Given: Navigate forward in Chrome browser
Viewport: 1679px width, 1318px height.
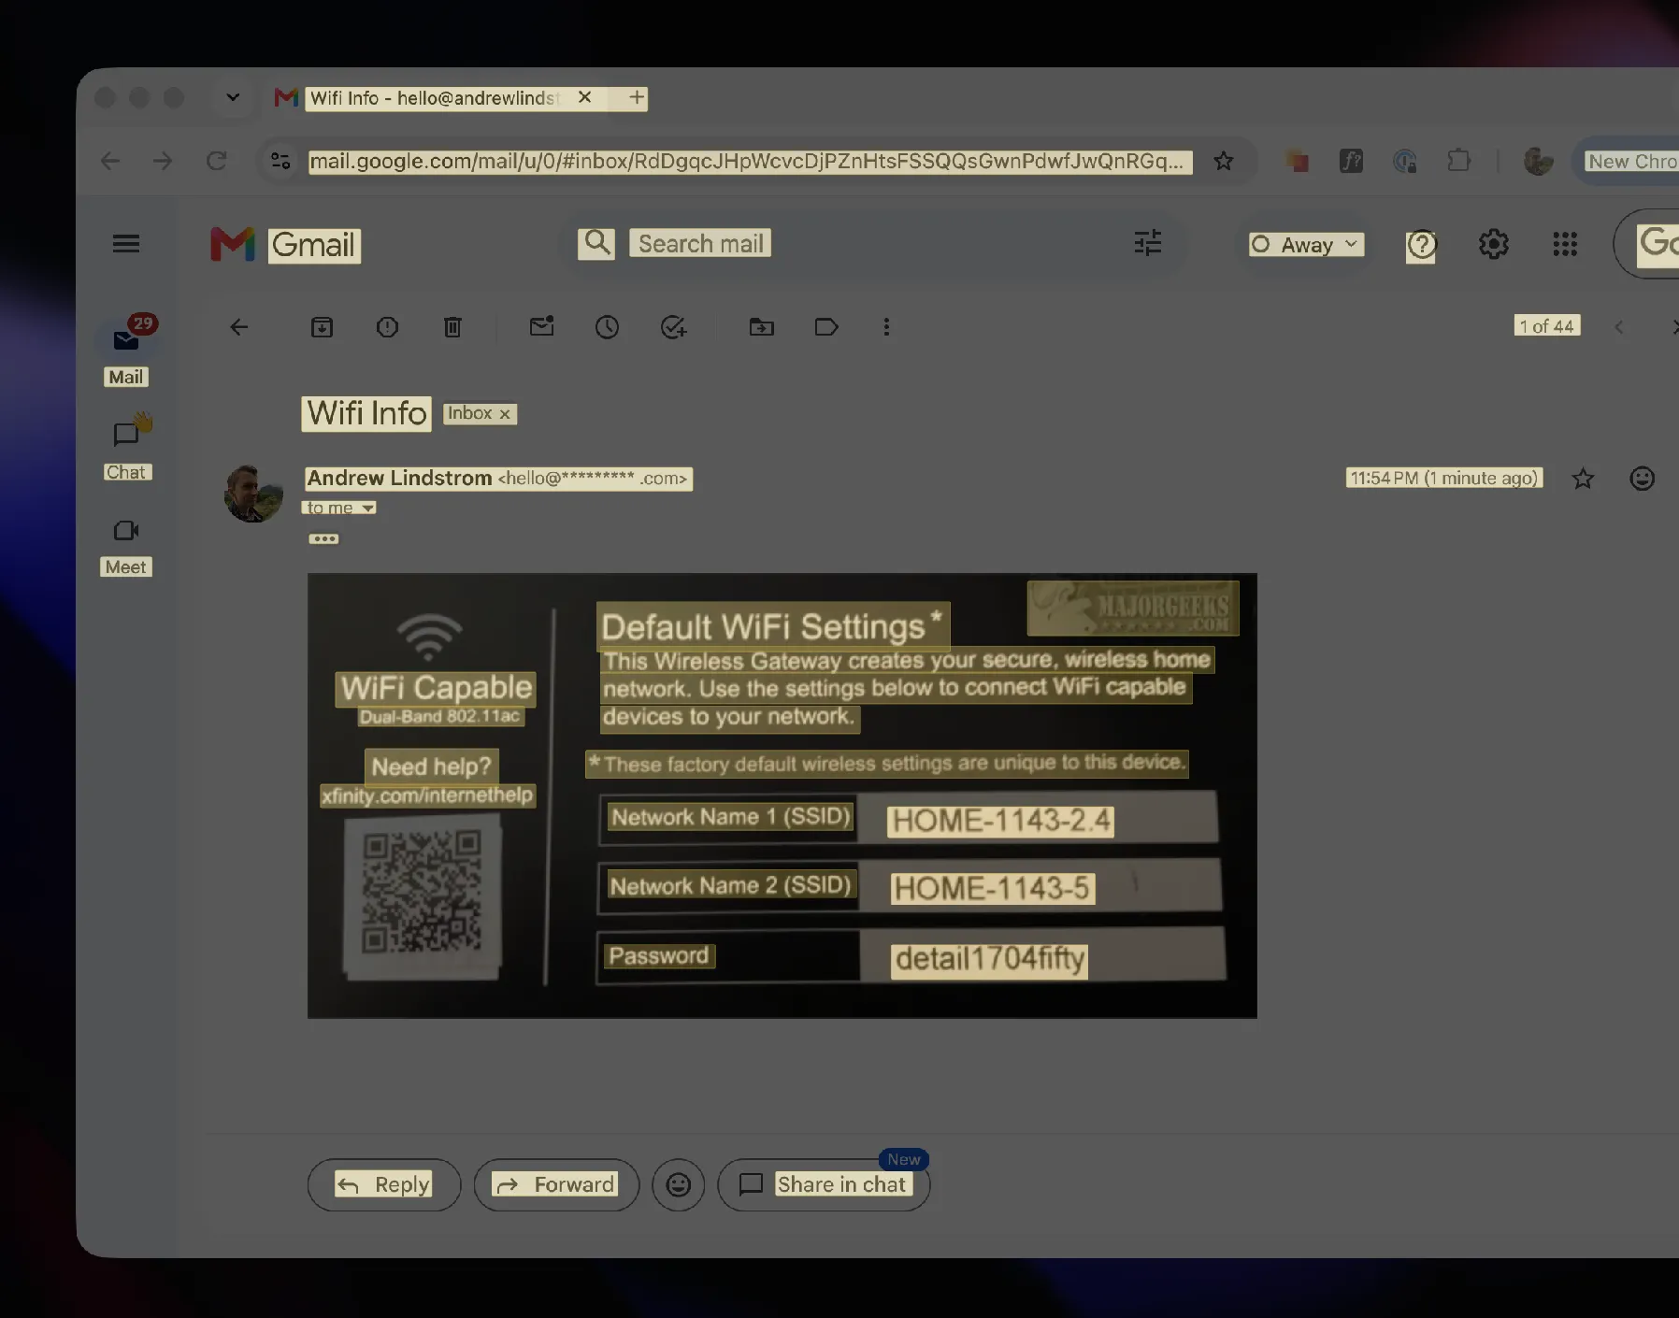Looking at the screenshot, I should (163, 161).
